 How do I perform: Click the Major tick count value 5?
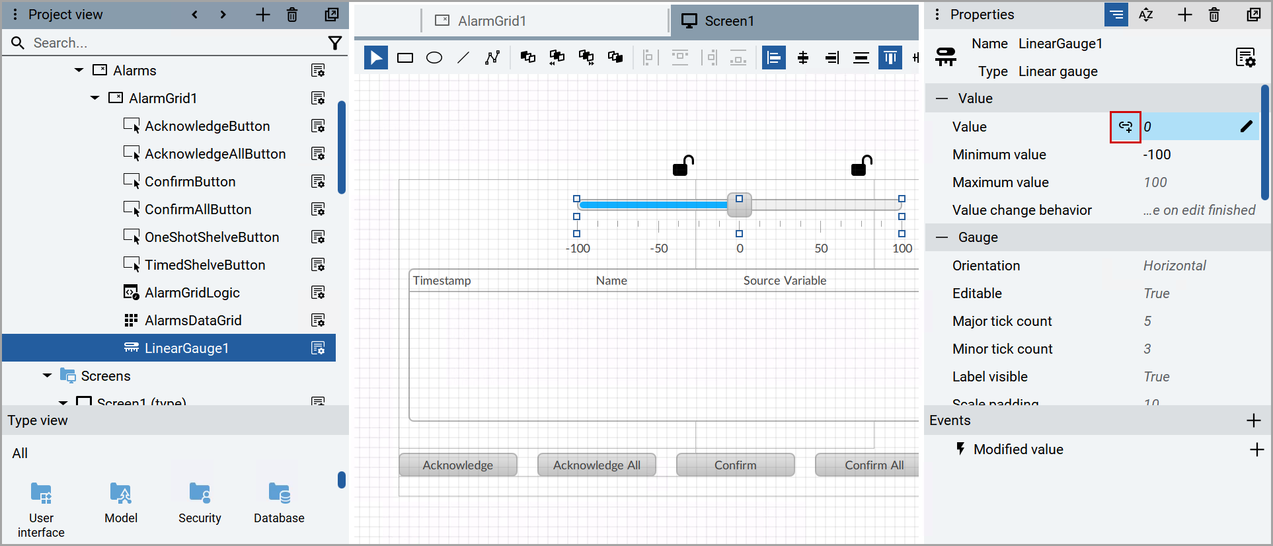click(x=1147, y=321)
